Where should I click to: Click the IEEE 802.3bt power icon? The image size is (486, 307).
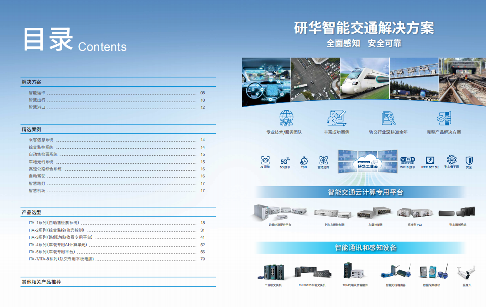pos(430,160)
